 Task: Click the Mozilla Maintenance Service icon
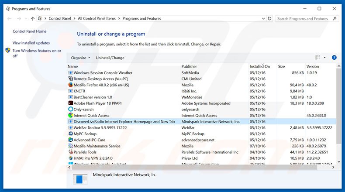(71, 146)
